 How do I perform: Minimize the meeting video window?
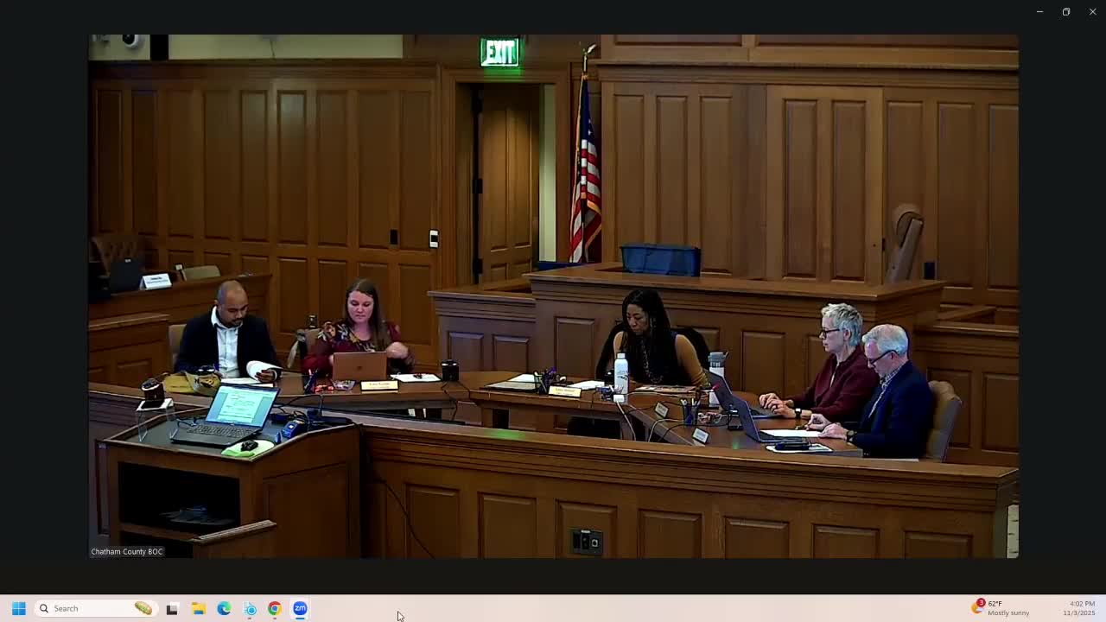(1039, 11)
